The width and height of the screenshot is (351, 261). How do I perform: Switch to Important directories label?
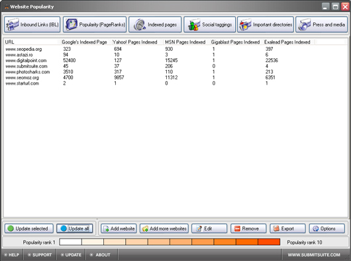pos(273,24)
